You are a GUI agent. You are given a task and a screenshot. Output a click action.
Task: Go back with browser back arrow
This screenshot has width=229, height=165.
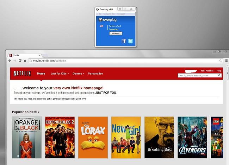click(10, 61)
